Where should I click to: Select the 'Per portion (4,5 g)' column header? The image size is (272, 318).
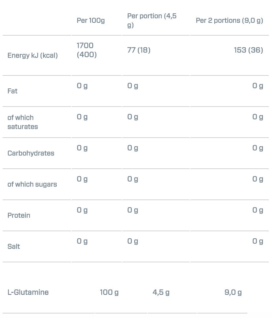point(152,20)
